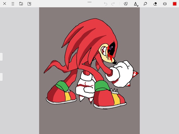Click the white spiked glove fist

coord(123,71)
